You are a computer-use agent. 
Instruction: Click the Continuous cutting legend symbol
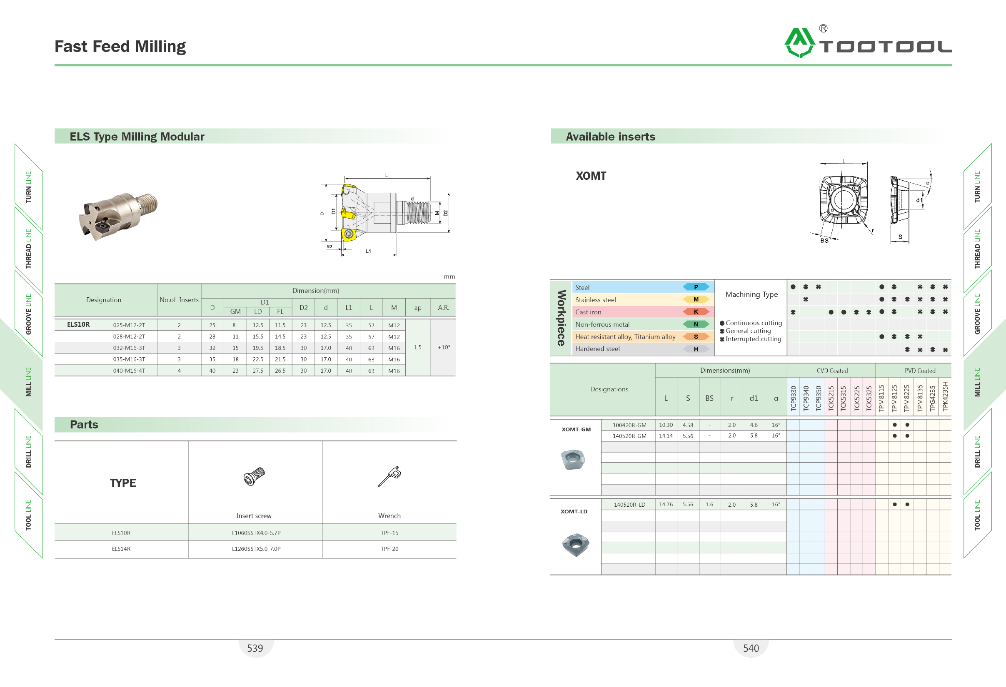point(722,323)
